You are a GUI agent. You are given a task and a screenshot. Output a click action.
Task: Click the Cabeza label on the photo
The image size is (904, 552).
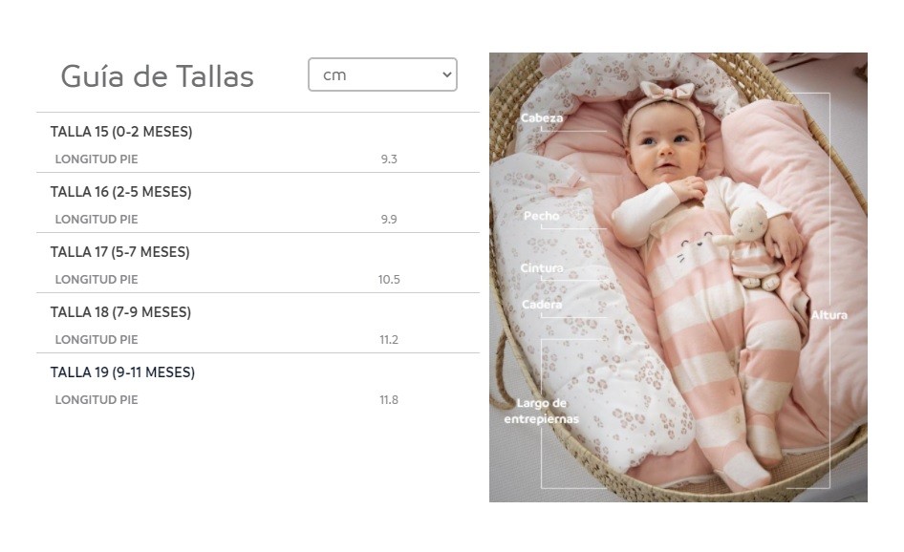click(x=542, y=118)
